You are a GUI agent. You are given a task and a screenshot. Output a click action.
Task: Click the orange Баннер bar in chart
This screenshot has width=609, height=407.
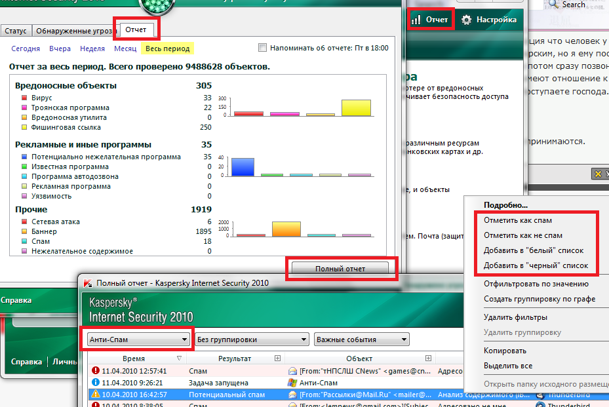(286, 229)
